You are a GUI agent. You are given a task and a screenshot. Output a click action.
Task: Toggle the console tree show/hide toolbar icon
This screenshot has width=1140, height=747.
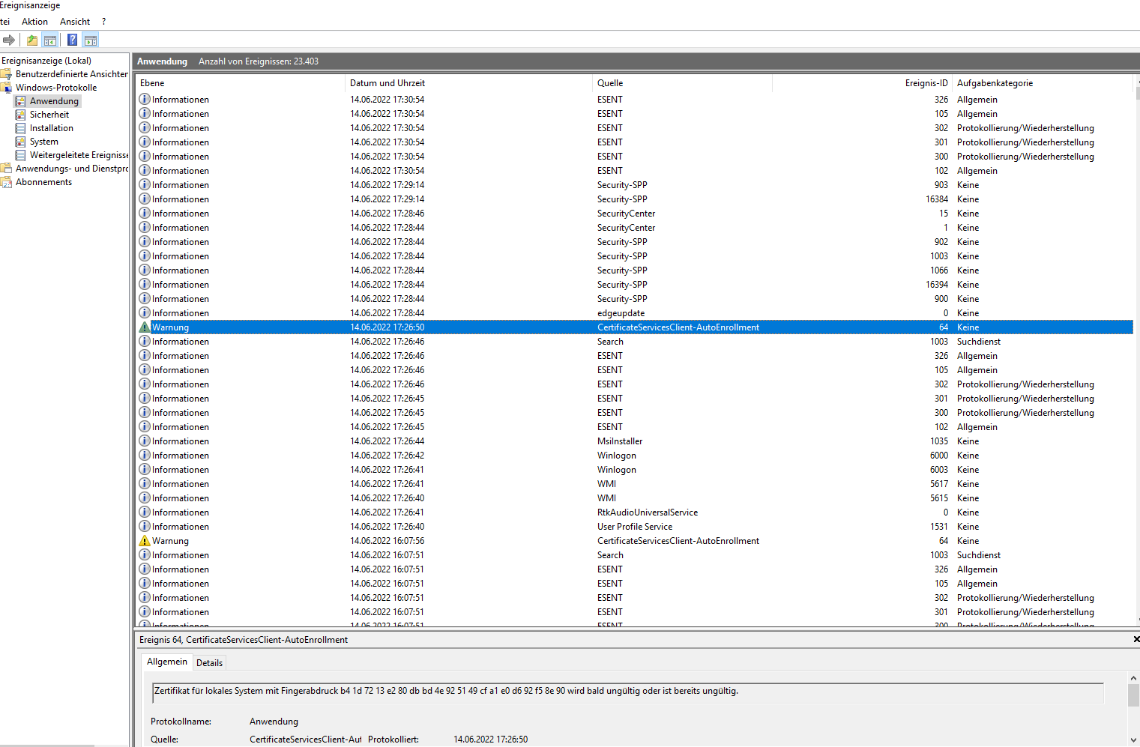tap(50, 40)
